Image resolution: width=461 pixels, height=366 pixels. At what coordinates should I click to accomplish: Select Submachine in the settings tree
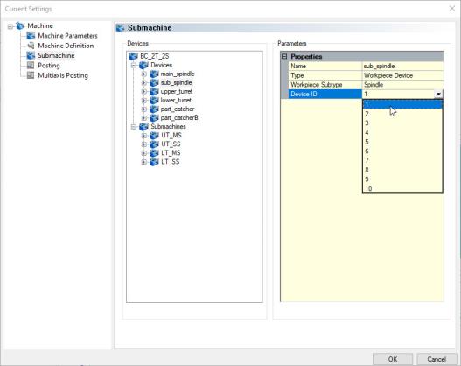(56, 56)
